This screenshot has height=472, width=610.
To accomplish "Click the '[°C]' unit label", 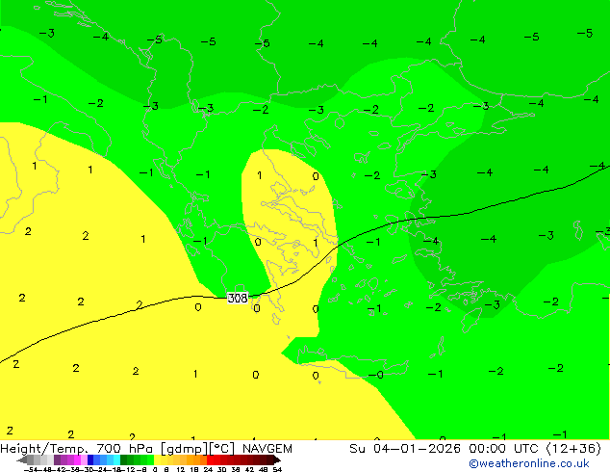I will coord(223,449).
